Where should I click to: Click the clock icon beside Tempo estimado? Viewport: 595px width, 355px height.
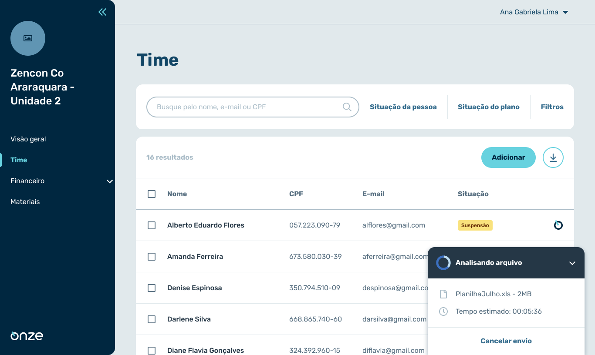click(x=443, y=311)
